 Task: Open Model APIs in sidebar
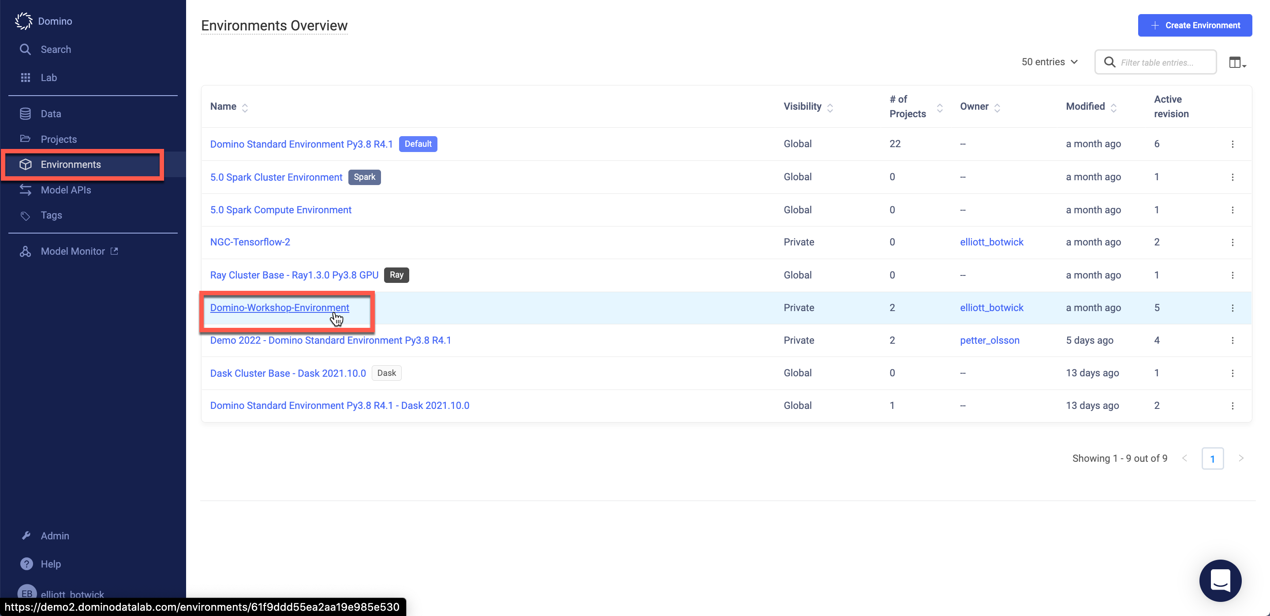(x=66, y=190)
